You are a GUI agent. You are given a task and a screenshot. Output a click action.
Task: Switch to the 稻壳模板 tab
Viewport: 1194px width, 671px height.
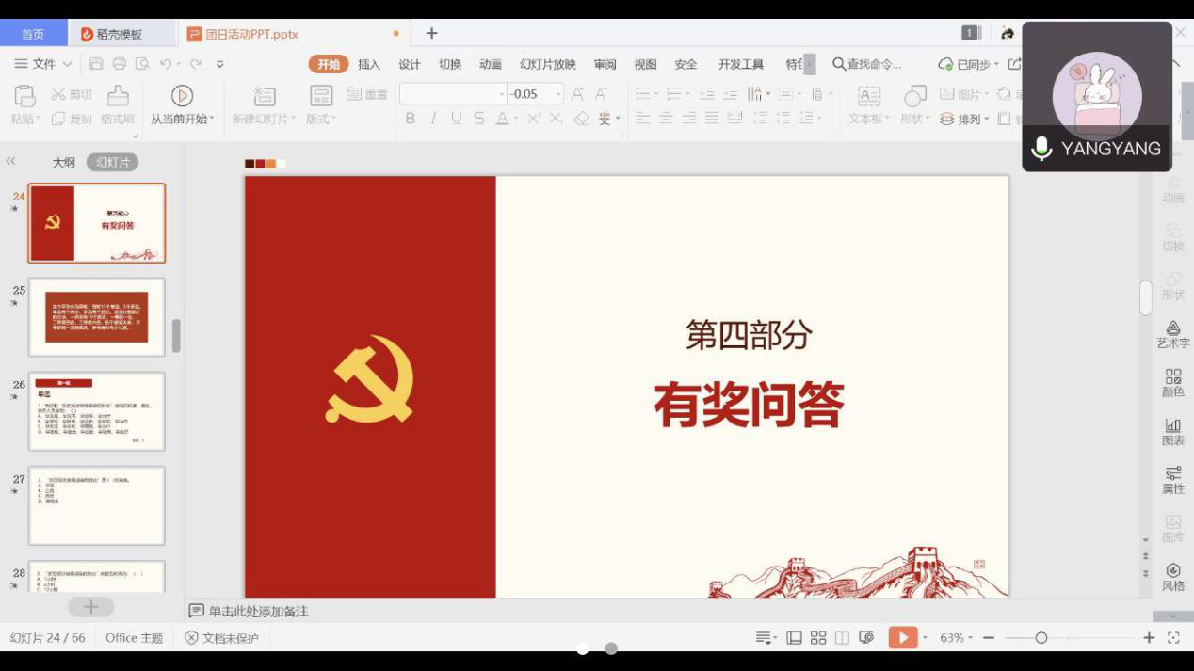[121, 34]
